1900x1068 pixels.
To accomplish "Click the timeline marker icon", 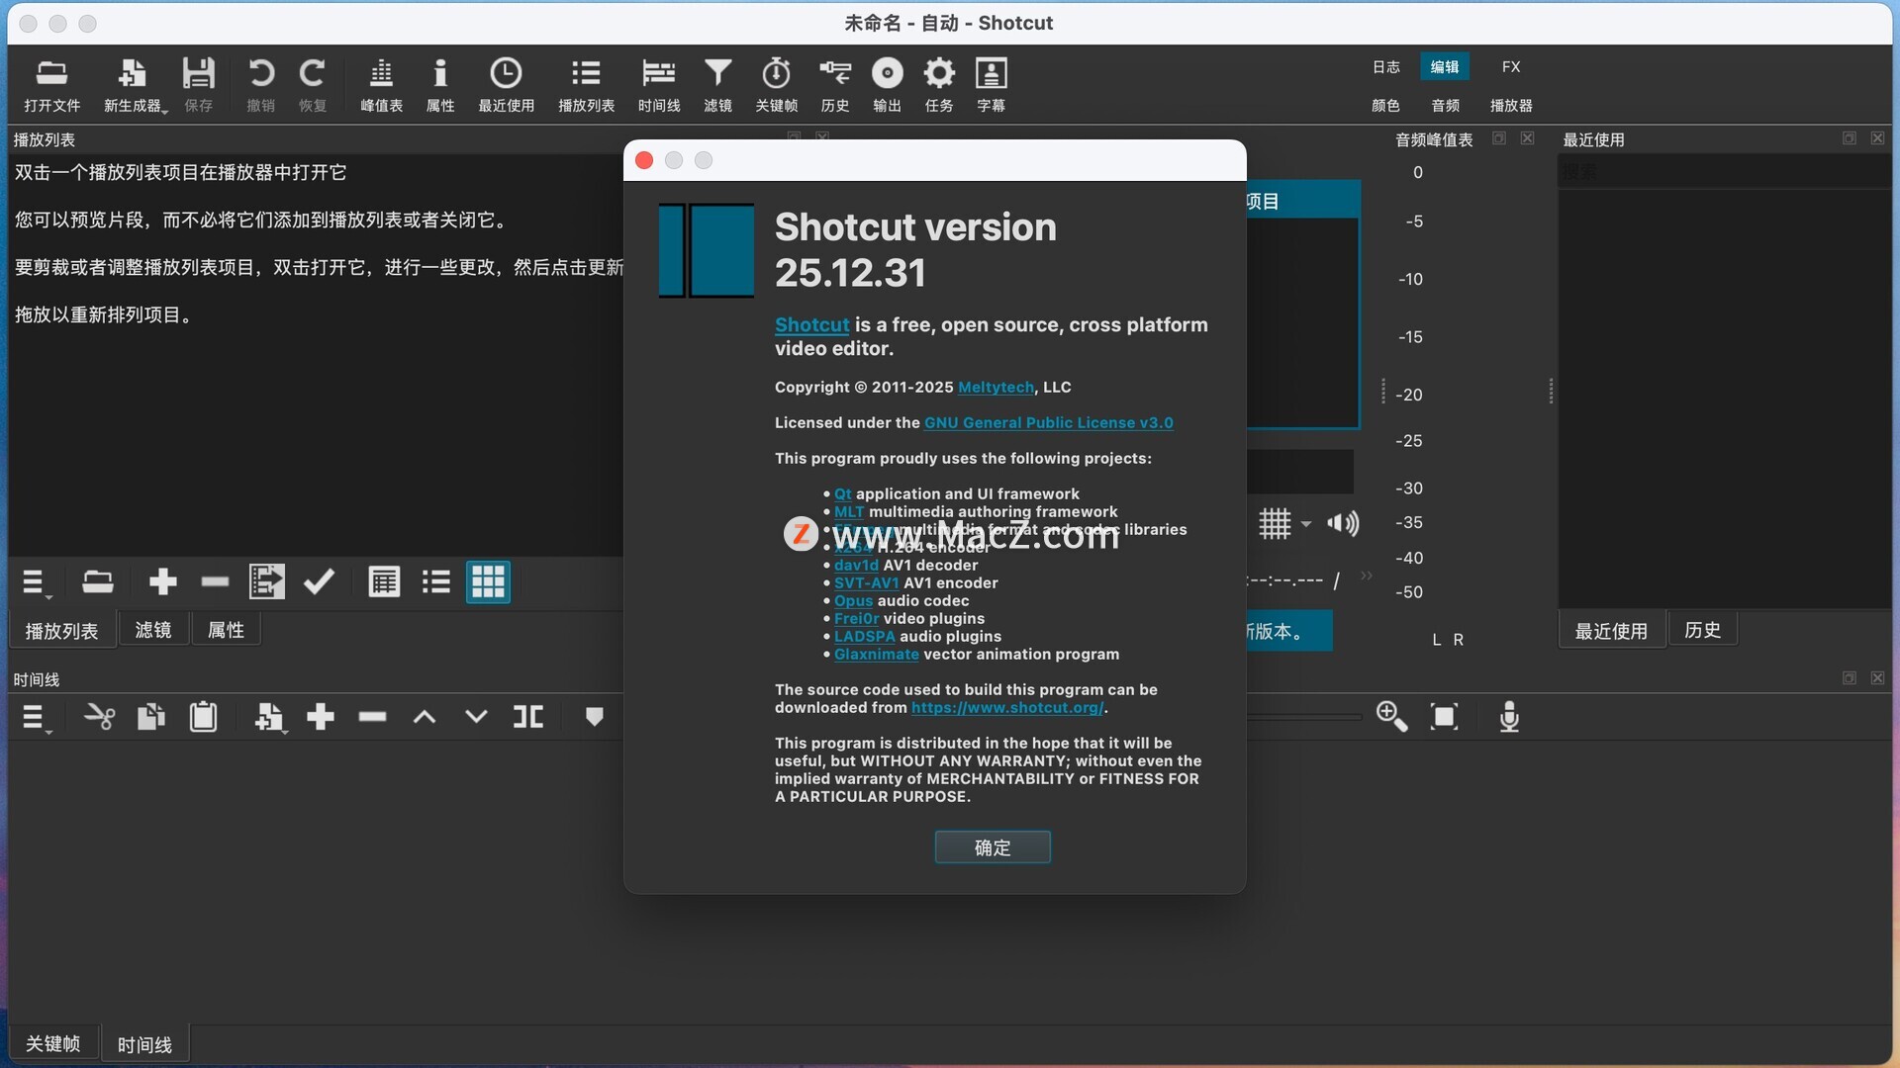I will [x=594, y=717].
